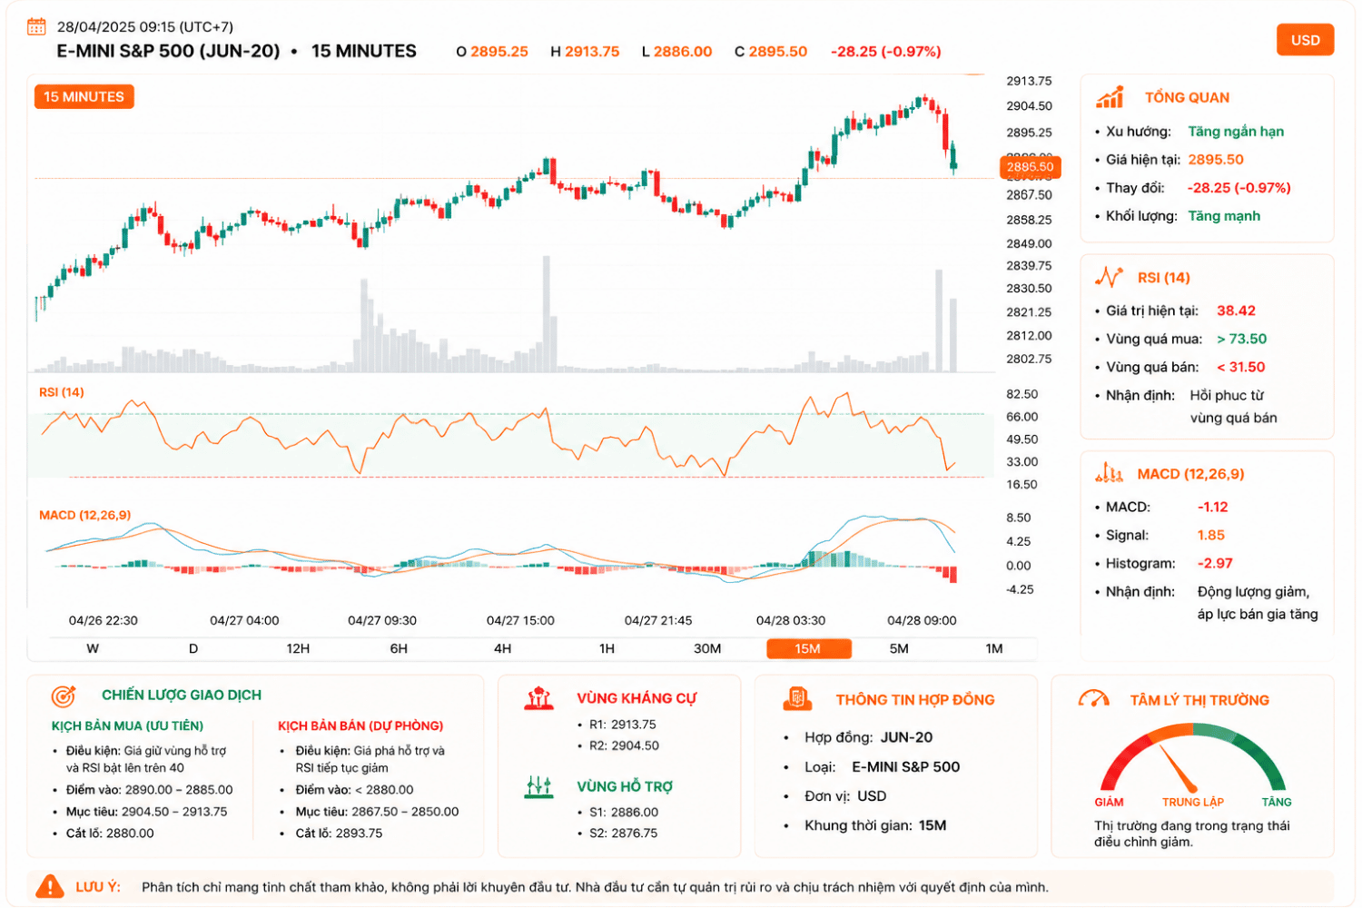Viewport: 1362px width, 908px height.
Task: Open the 30M timeframe tab
Action: click(x=707, y=648)
